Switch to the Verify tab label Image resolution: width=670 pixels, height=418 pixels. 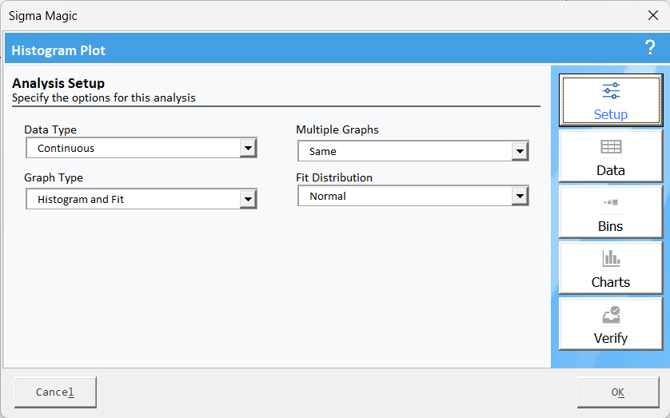pyautogui.click(x=611, y=338)
